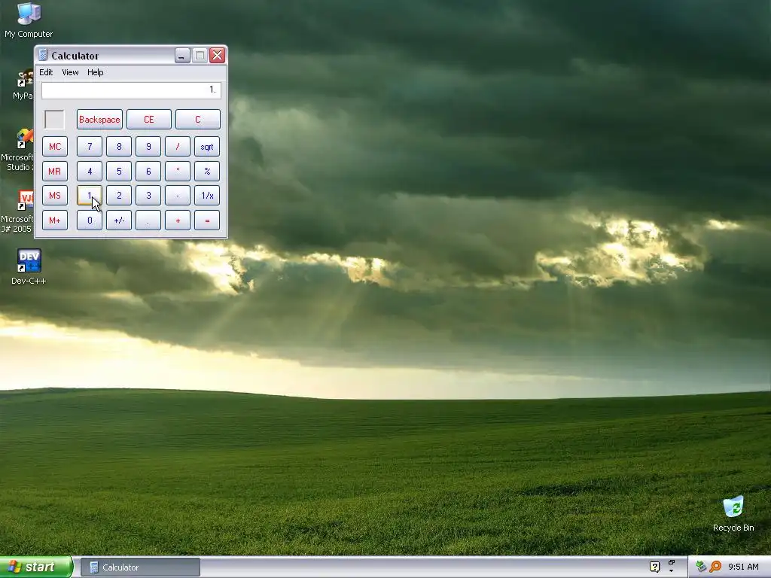
Task: Open the Help menu in Calculator
Action: point(96,72)
